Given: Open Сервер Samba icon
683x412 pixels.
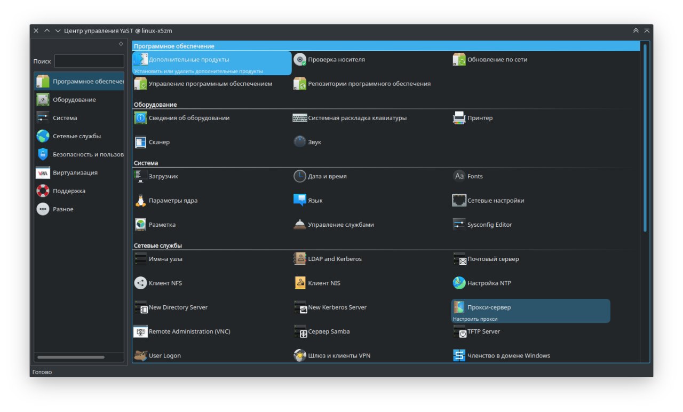Looking at the screenshot, I should (300, 331).
